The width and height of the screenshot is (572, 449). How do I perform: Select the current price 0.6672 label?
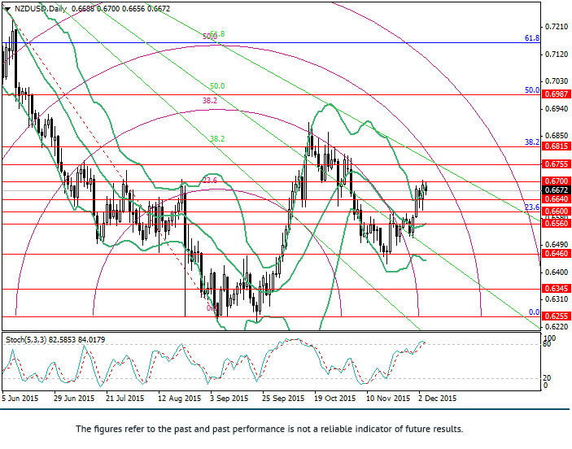(x=557, y=190)
